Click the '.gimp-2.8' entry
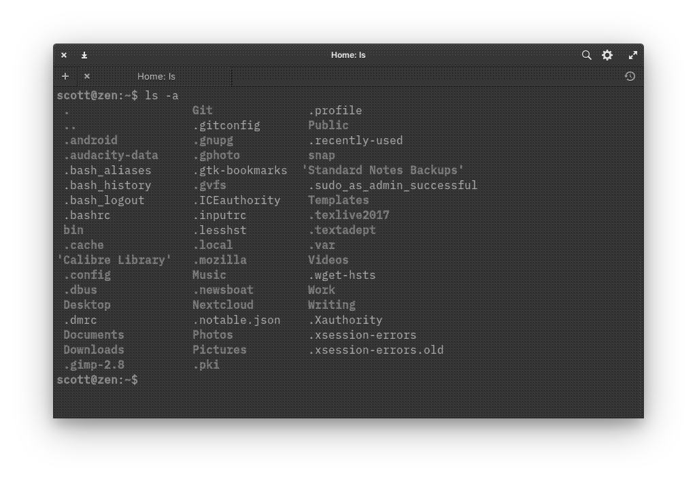Image resolution: width=697 pixels, height=481 pixels. [x=94, y=365]
